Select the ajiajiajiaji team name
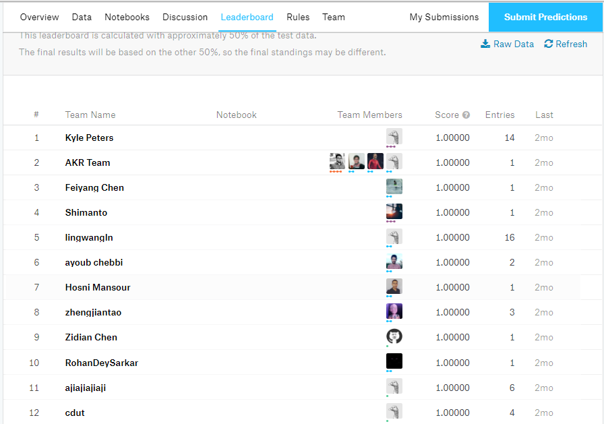The image size is (604, 424). pyautogui.click(x=85, y=388)
